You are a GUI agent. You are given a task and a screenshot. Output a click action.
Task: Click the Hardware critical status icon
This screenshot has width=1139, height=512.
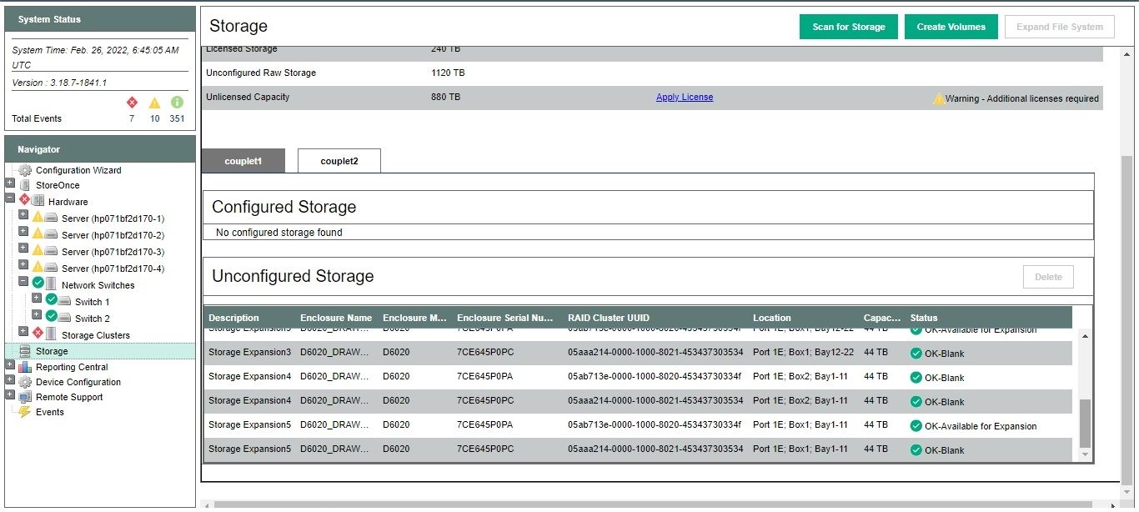(x=24, y=201)
